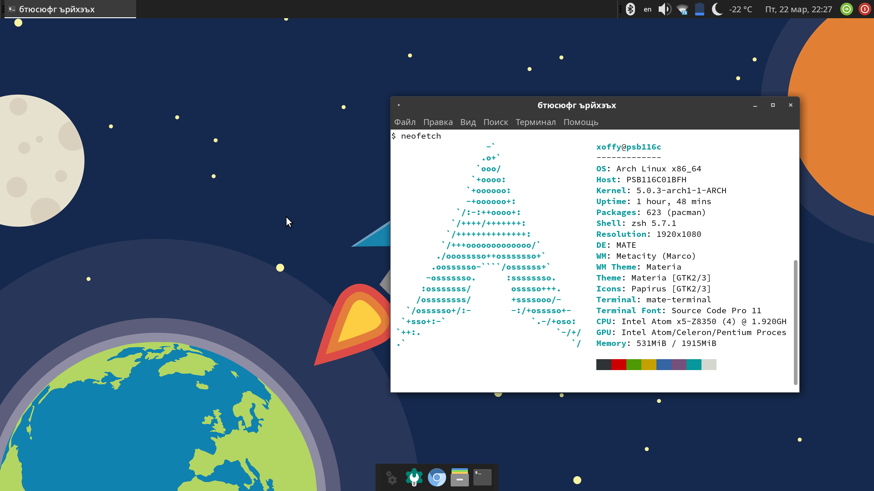
Task: Click the 'Kernel: 5.0.3-arch1-1-ARCH' line
Action: pos(661,190)
